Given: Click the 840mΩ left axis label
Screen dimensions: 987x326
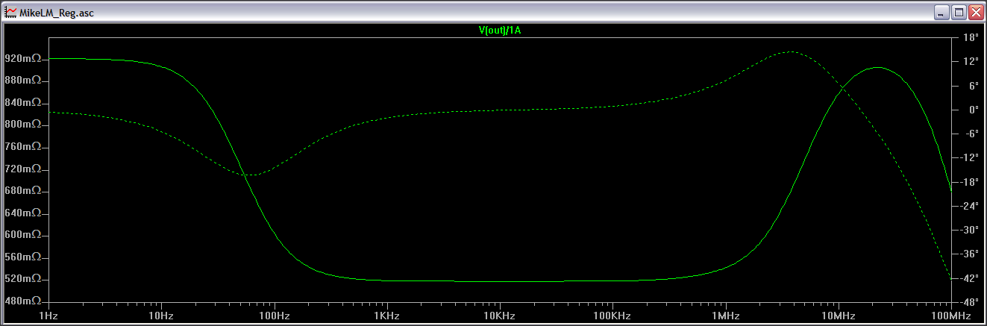Looking at the screenshot, I should click(x=22, y=102).
